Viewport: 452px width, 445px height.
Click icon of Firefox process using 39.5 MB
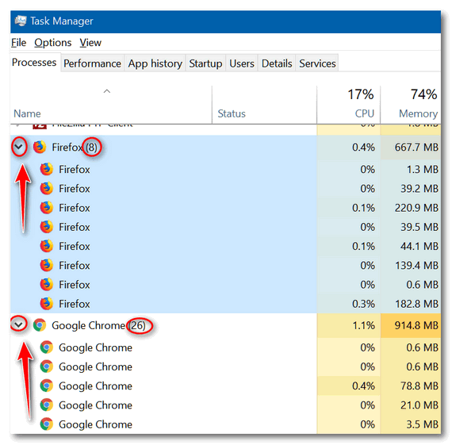[47, 227]
